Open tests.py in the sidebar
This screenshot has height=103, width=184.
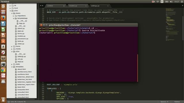tap(20, 41)
